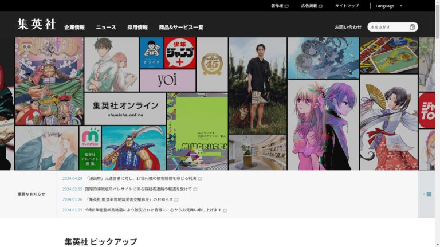
Task: Open the 45 anniversary gold badge tile
Action: coord(212,65)
